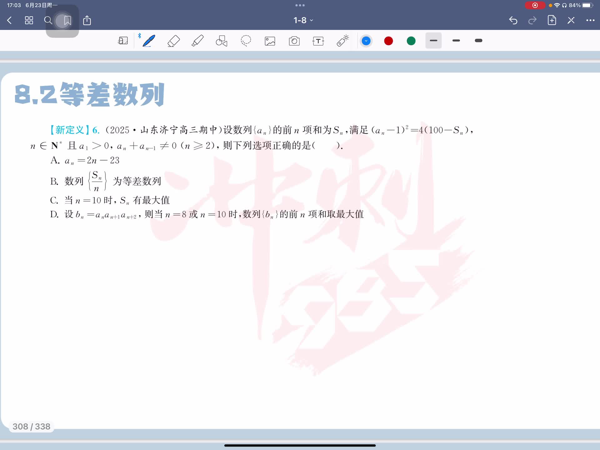Open the Shapes tool
The height and width of the screenshot is (450, 600).
click(222, 41)
